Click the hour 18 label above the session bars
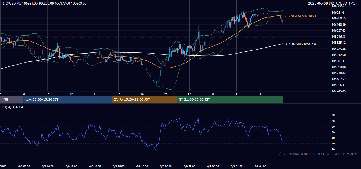Image resolution: width=361 pixels, height=169 pixels. click(x=142, y=94)
